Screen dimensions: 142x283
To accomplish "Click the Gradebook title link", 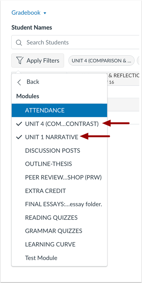I will click(26, 13).
